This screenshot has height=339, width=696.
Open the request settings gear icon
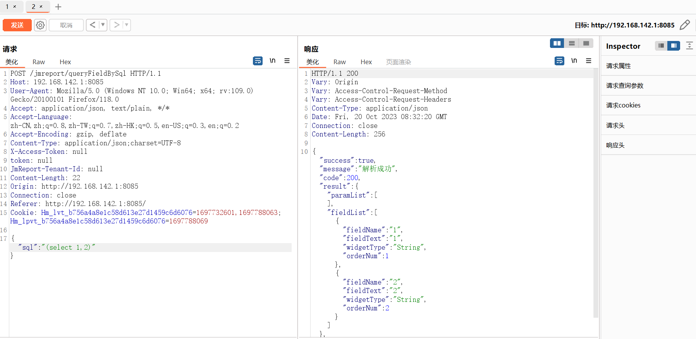(x=40, y=25)
